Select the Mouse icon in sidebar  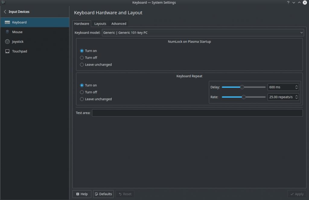pyautogui.click(x=7, y=32)
